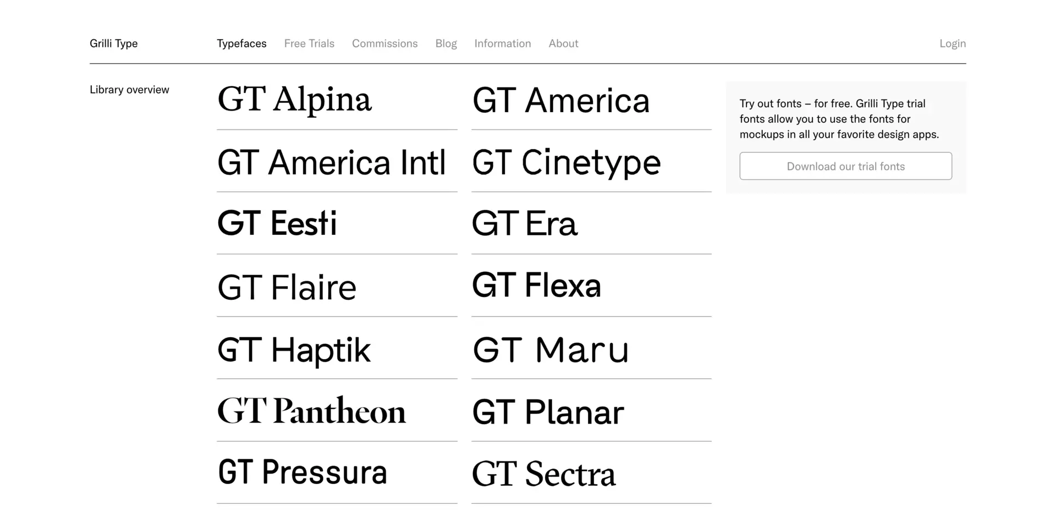
Task: Select Library overview in sidebar
Action: tap(129, 90)
